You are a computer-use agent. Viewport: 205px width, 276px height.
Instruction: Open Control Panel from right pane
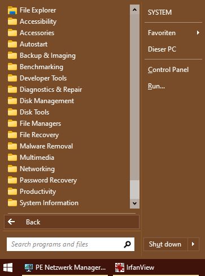(x=168, y=70)
